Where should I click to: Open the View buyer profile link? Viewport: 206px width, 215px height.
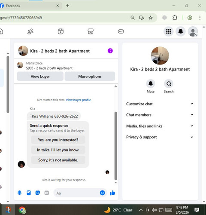(79, 100)
